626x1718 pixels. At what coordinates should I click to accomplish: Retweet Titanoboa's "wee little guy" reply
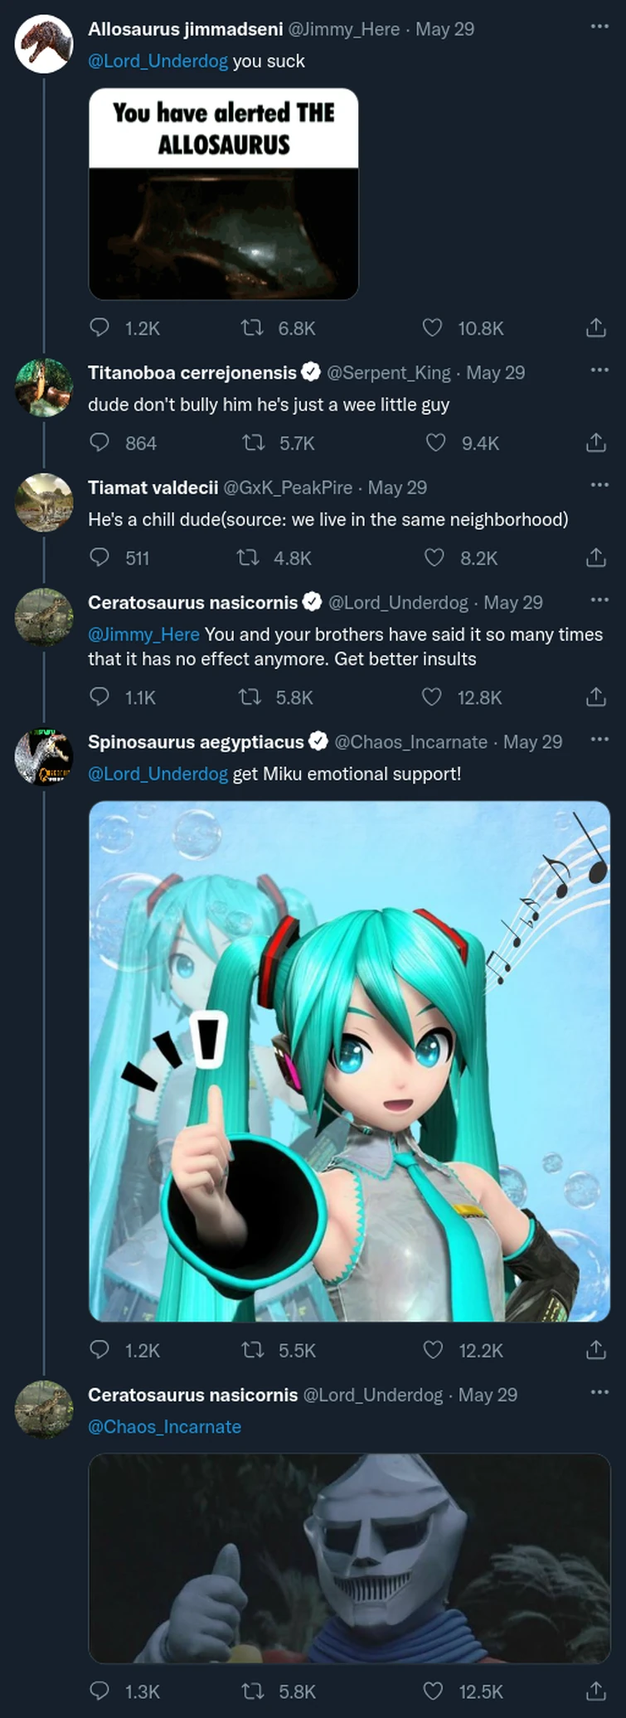click(x=254, y=443)
